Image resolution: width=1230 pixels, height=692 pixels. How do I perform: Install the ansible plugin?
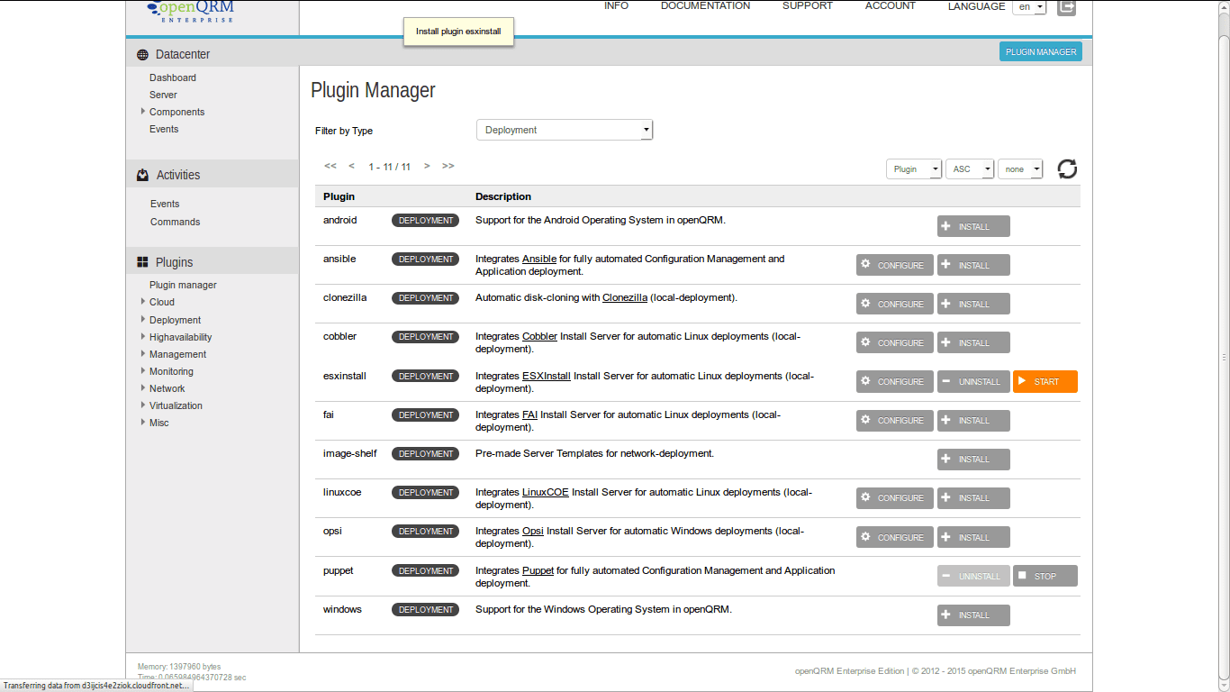[x=973, y=265]
